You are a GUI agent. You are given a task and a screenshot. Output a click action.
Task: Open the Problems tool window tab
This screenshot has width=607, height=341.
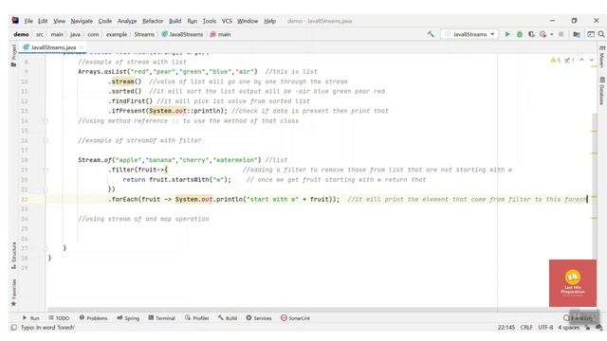click(x=93, y=318)
